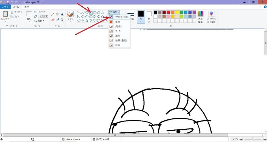The image size is (267, 142).
Task: Select the Rounded rectangle shape
Action: [95, 13]
